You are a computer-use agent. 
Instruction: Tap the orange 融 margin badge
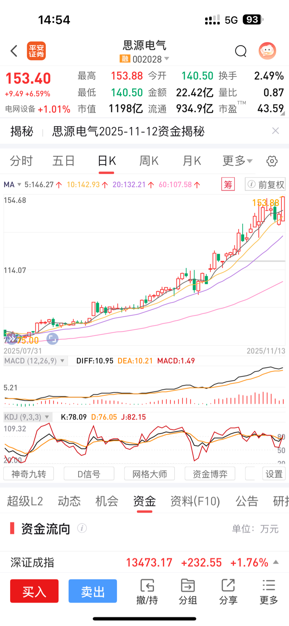pos(125,59)
